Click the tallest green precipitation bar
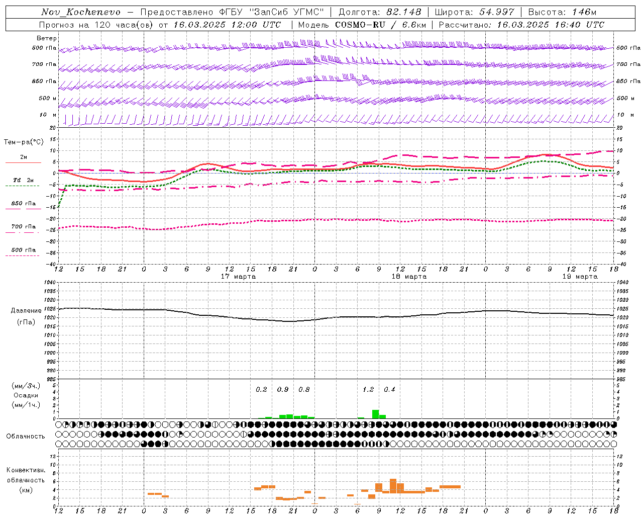This screenshot has height=515, width=643. (x=375, y=414)
